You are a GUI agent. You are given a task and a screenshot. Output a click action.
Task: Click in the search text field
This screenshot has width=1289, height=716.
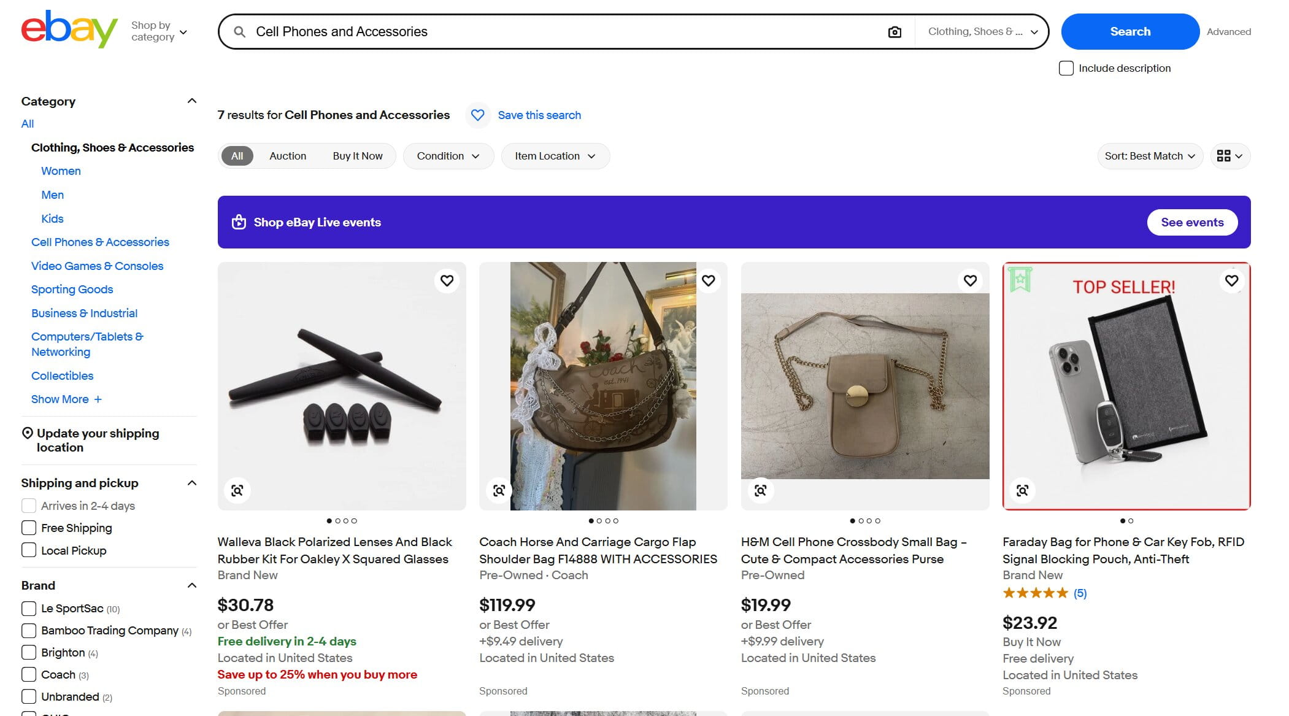click(x=564, y=32)
